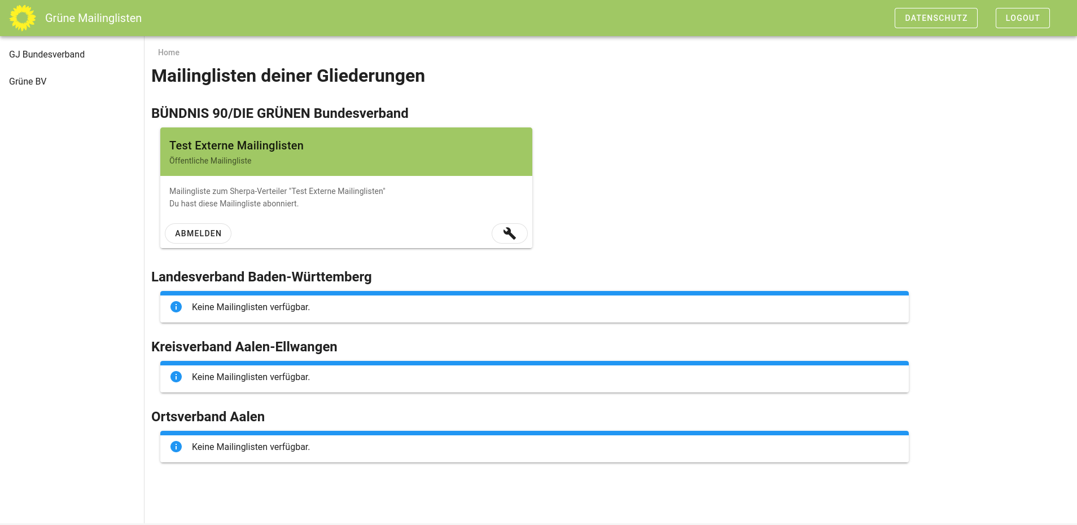Screen dimensions: 1077x525
Task: Click the Sherpa-Verteiler description text
Action: 277,191
